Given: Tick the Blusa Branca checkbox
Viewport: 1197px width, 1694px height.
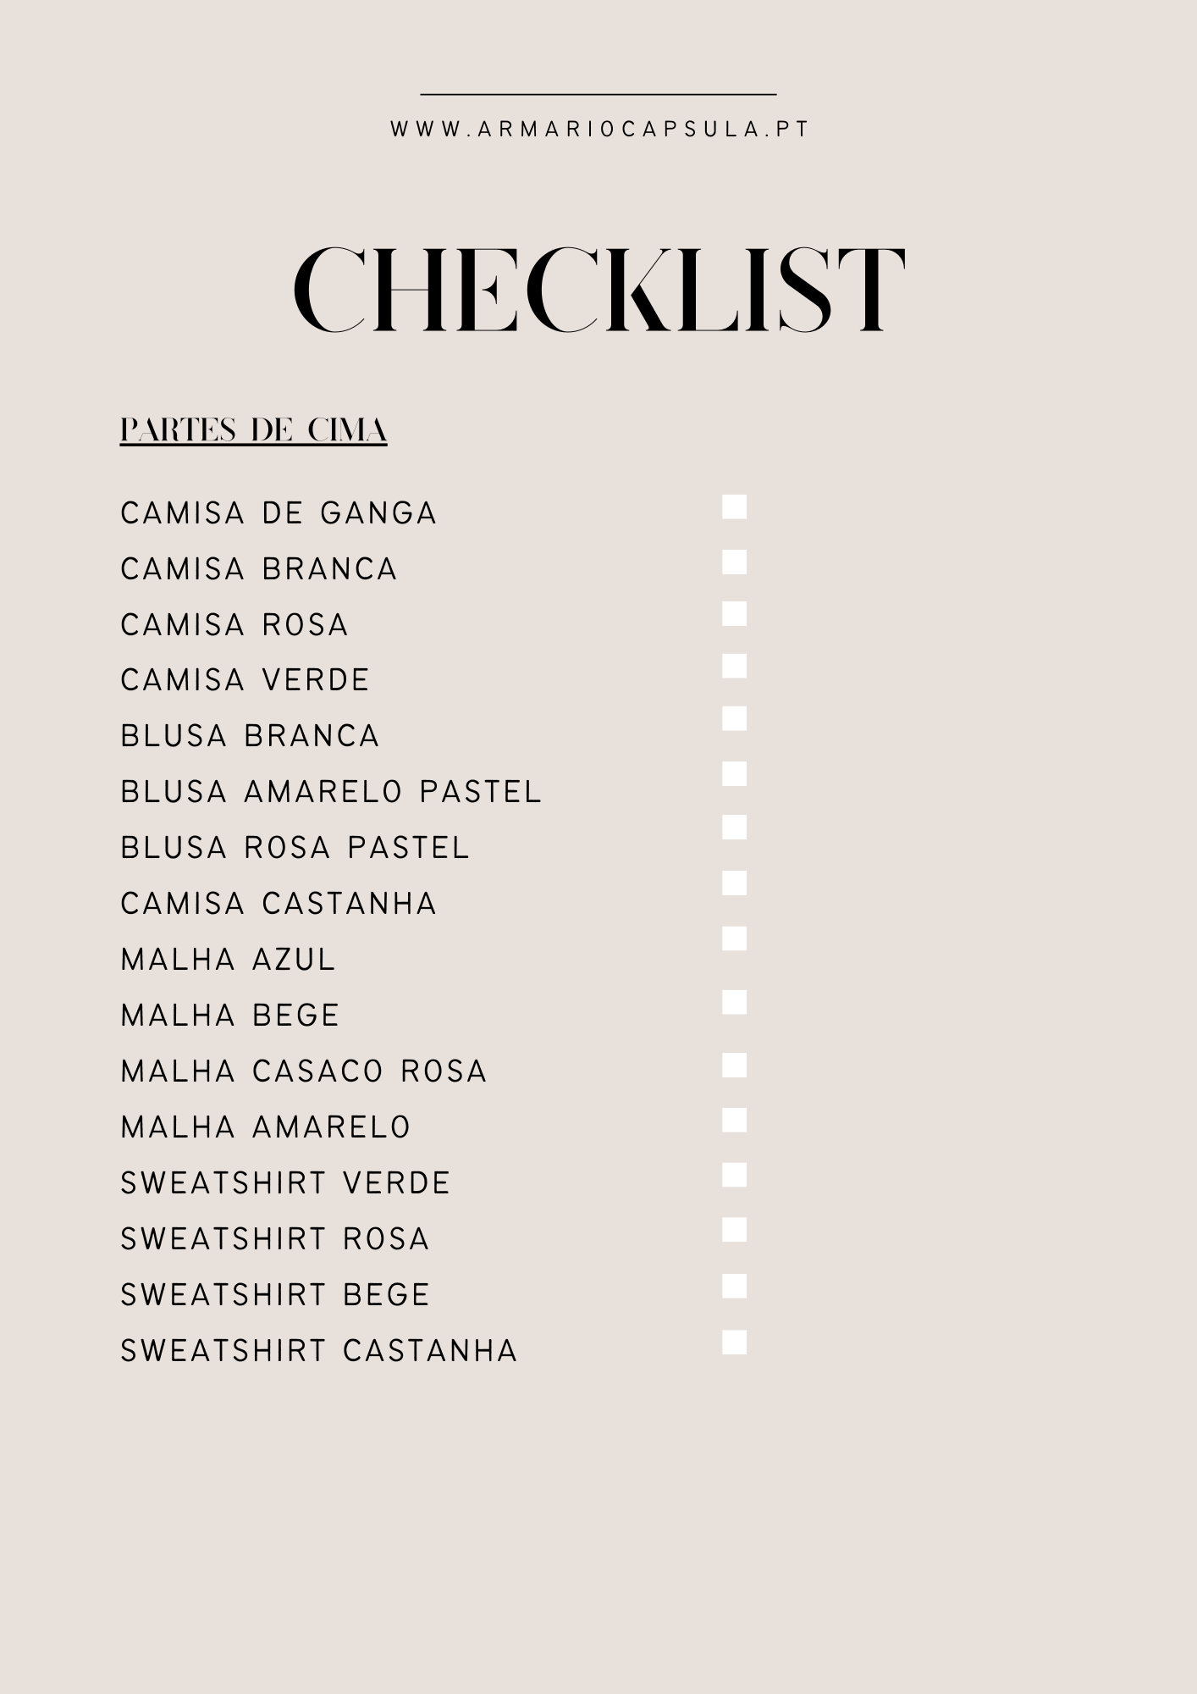Looking at the screenshot, I should [x=734, y=718].
